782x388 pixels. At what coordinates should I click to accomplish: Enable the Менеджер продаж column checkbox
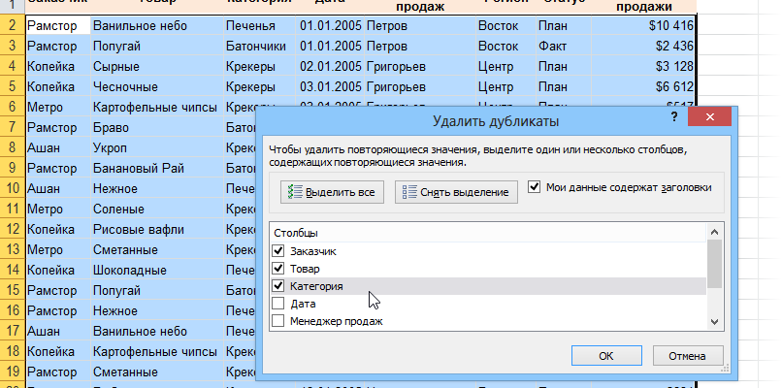[x=279, y=321]
